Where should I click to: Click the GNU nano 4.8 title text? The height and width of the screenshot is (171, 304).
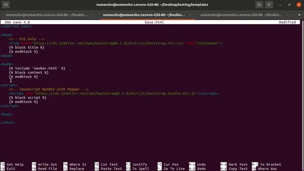point(17,22)
